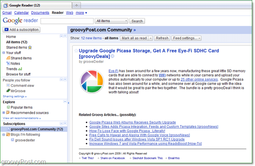This screenshot has height=166, width=255.
Task: Click the Search button
Action: [x=137, y=21]
